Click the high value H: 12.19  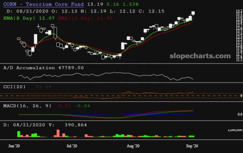point(93,11)
